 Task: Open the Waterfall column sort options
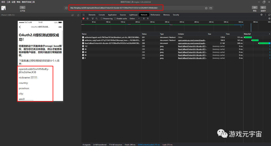(257, 34)
